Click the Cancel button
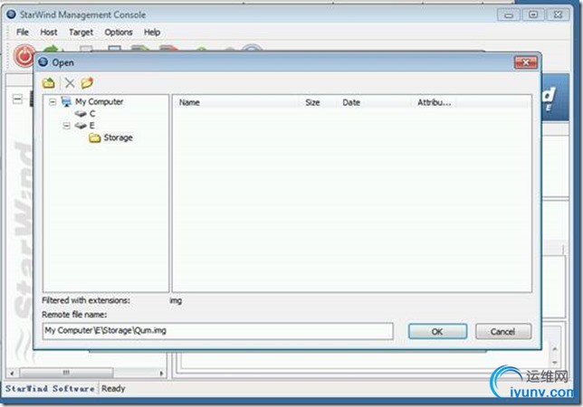This screenshot has height=407, width=583. (x=502, y=331)
